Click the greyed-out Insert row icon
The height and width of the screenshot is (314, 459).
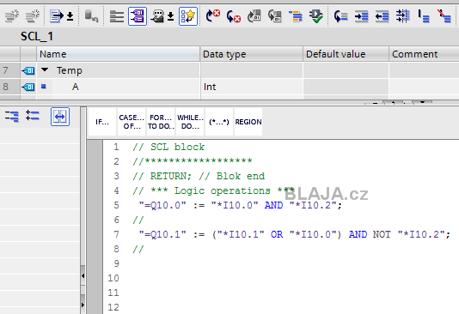[x=12, y=16]
